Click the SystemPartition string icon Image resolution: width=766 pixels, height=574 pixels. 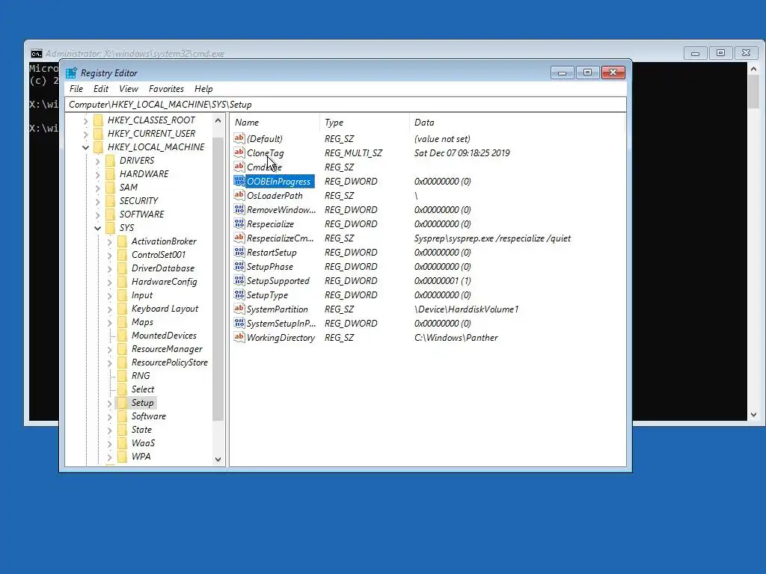[239, 309]
